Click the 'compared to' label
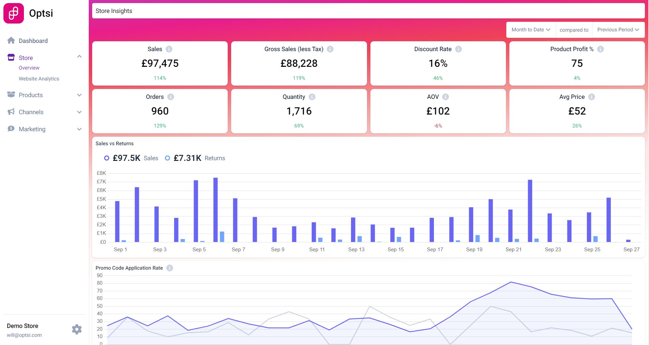649x345 pixels. [x=574, y=30]
